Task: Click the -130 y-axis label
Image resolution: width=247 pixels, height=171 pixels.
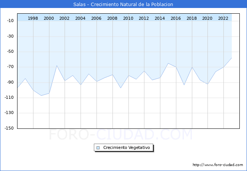Action: pos(9,113)
